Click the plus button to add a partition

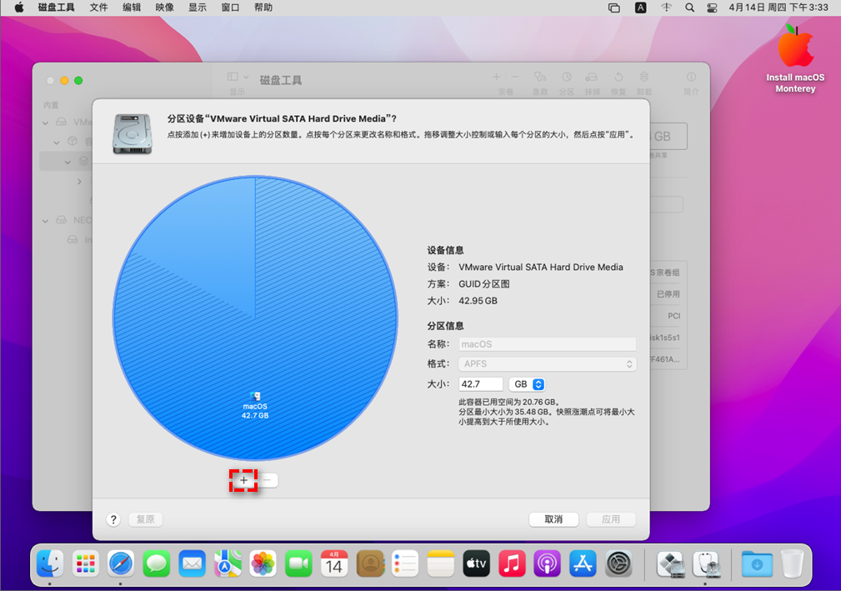[243, 480]
